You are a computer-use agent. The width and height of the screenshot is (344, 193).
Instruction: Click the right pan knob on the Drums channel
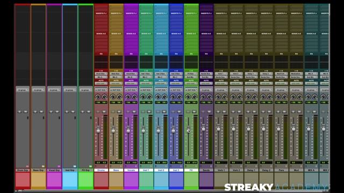coord(104,96)
